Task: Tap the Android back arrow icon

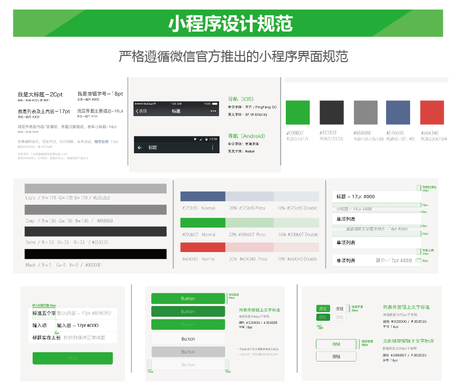Action: [x=140, y=148]
